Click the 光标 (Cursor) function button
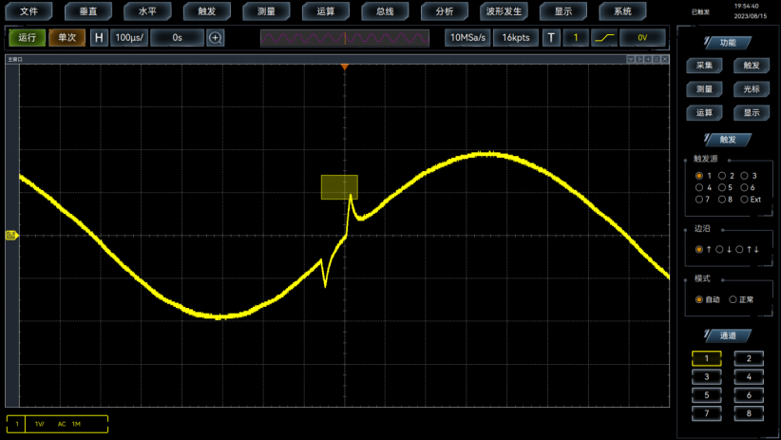The width and height of the screenshot is (781, 440). [x=751, y=89]
